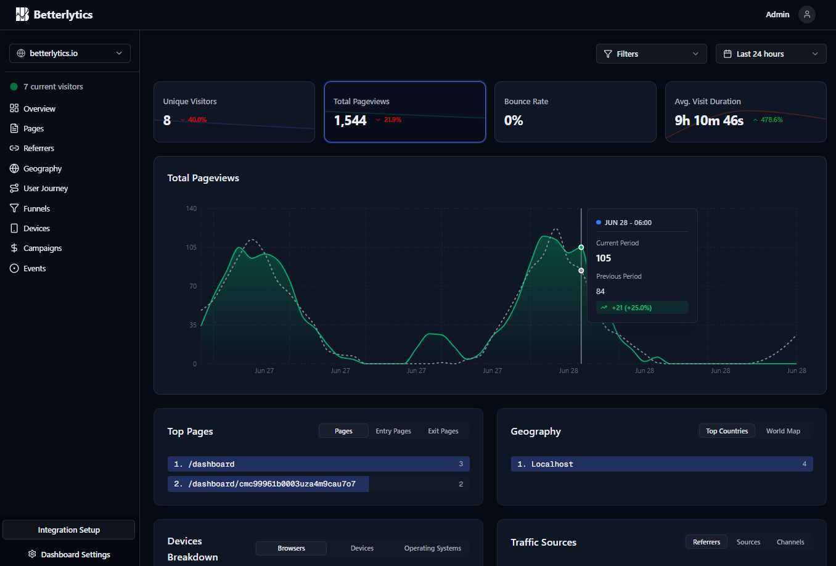Select the Unique Visitors metric card

point(234,112)
